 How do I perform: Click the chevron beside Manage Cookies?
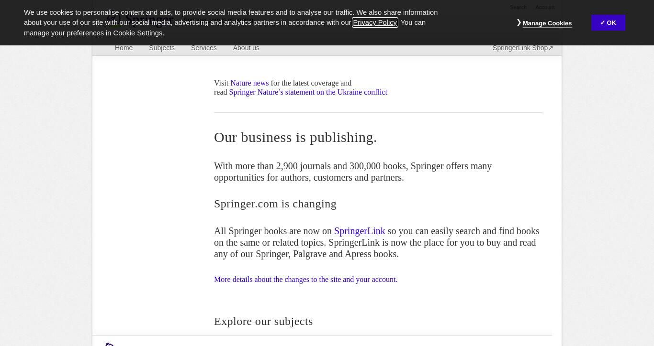coord(519,22)
